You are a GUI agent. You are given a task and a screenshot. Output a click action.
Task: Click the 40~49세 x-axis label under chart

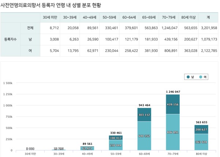[87, 154]
